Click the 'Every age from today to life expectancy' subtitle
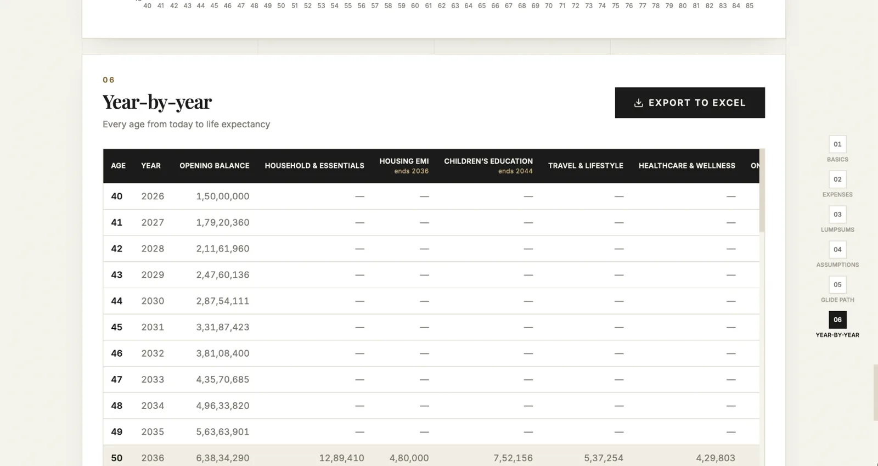Screen dimensions: 878x466 tap(187, 125)
